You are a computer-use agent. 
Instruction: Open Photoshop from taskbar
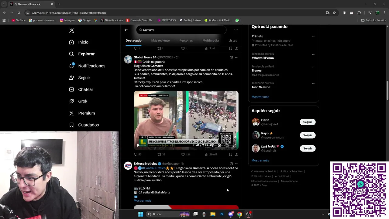pyautogui.click(x=222, y=214)
